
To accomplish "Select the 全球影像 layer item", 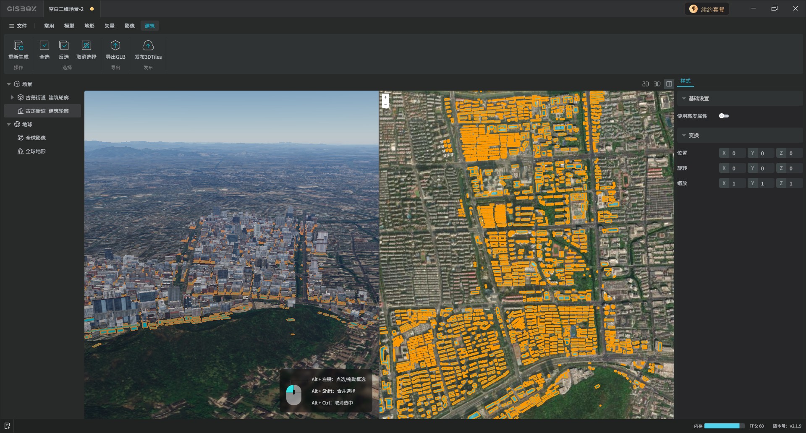I will 36,138.
